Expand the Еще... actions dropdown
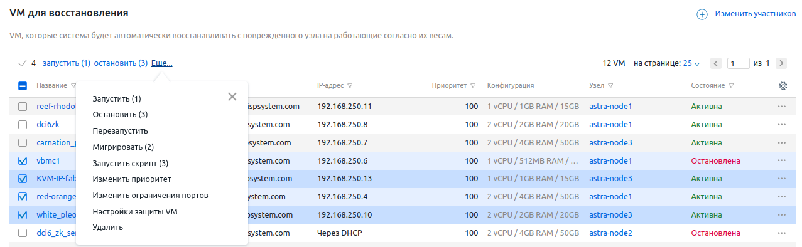The height and width of the screenshot is (247, 802). 161,63
